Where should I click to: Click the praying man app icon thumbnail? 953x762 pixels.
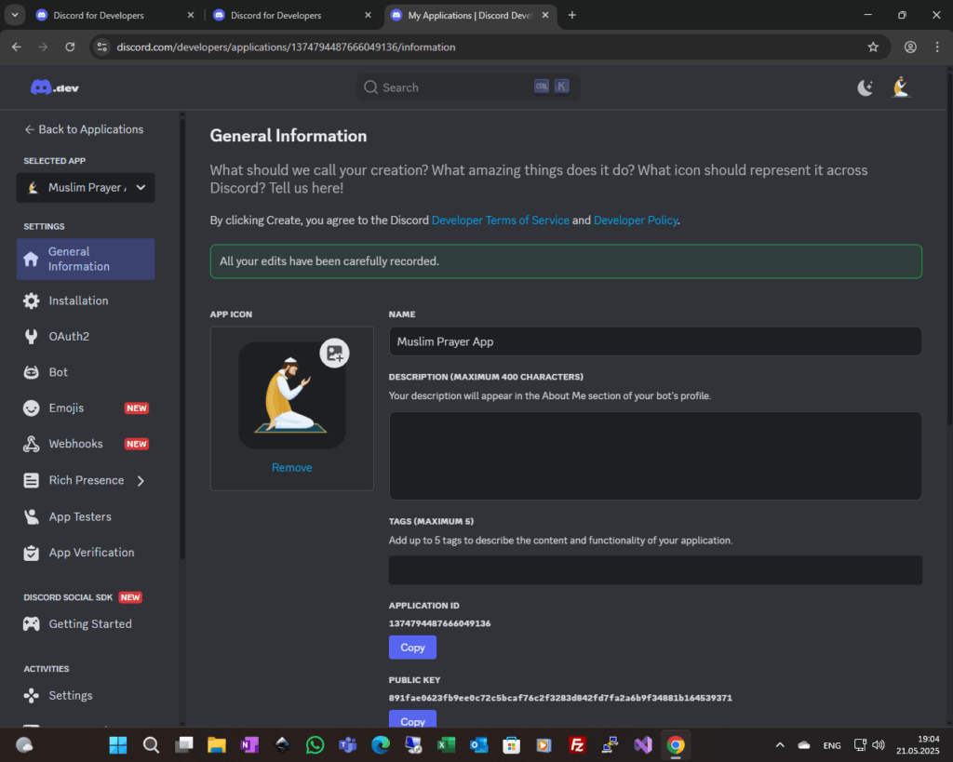[291, 395]
